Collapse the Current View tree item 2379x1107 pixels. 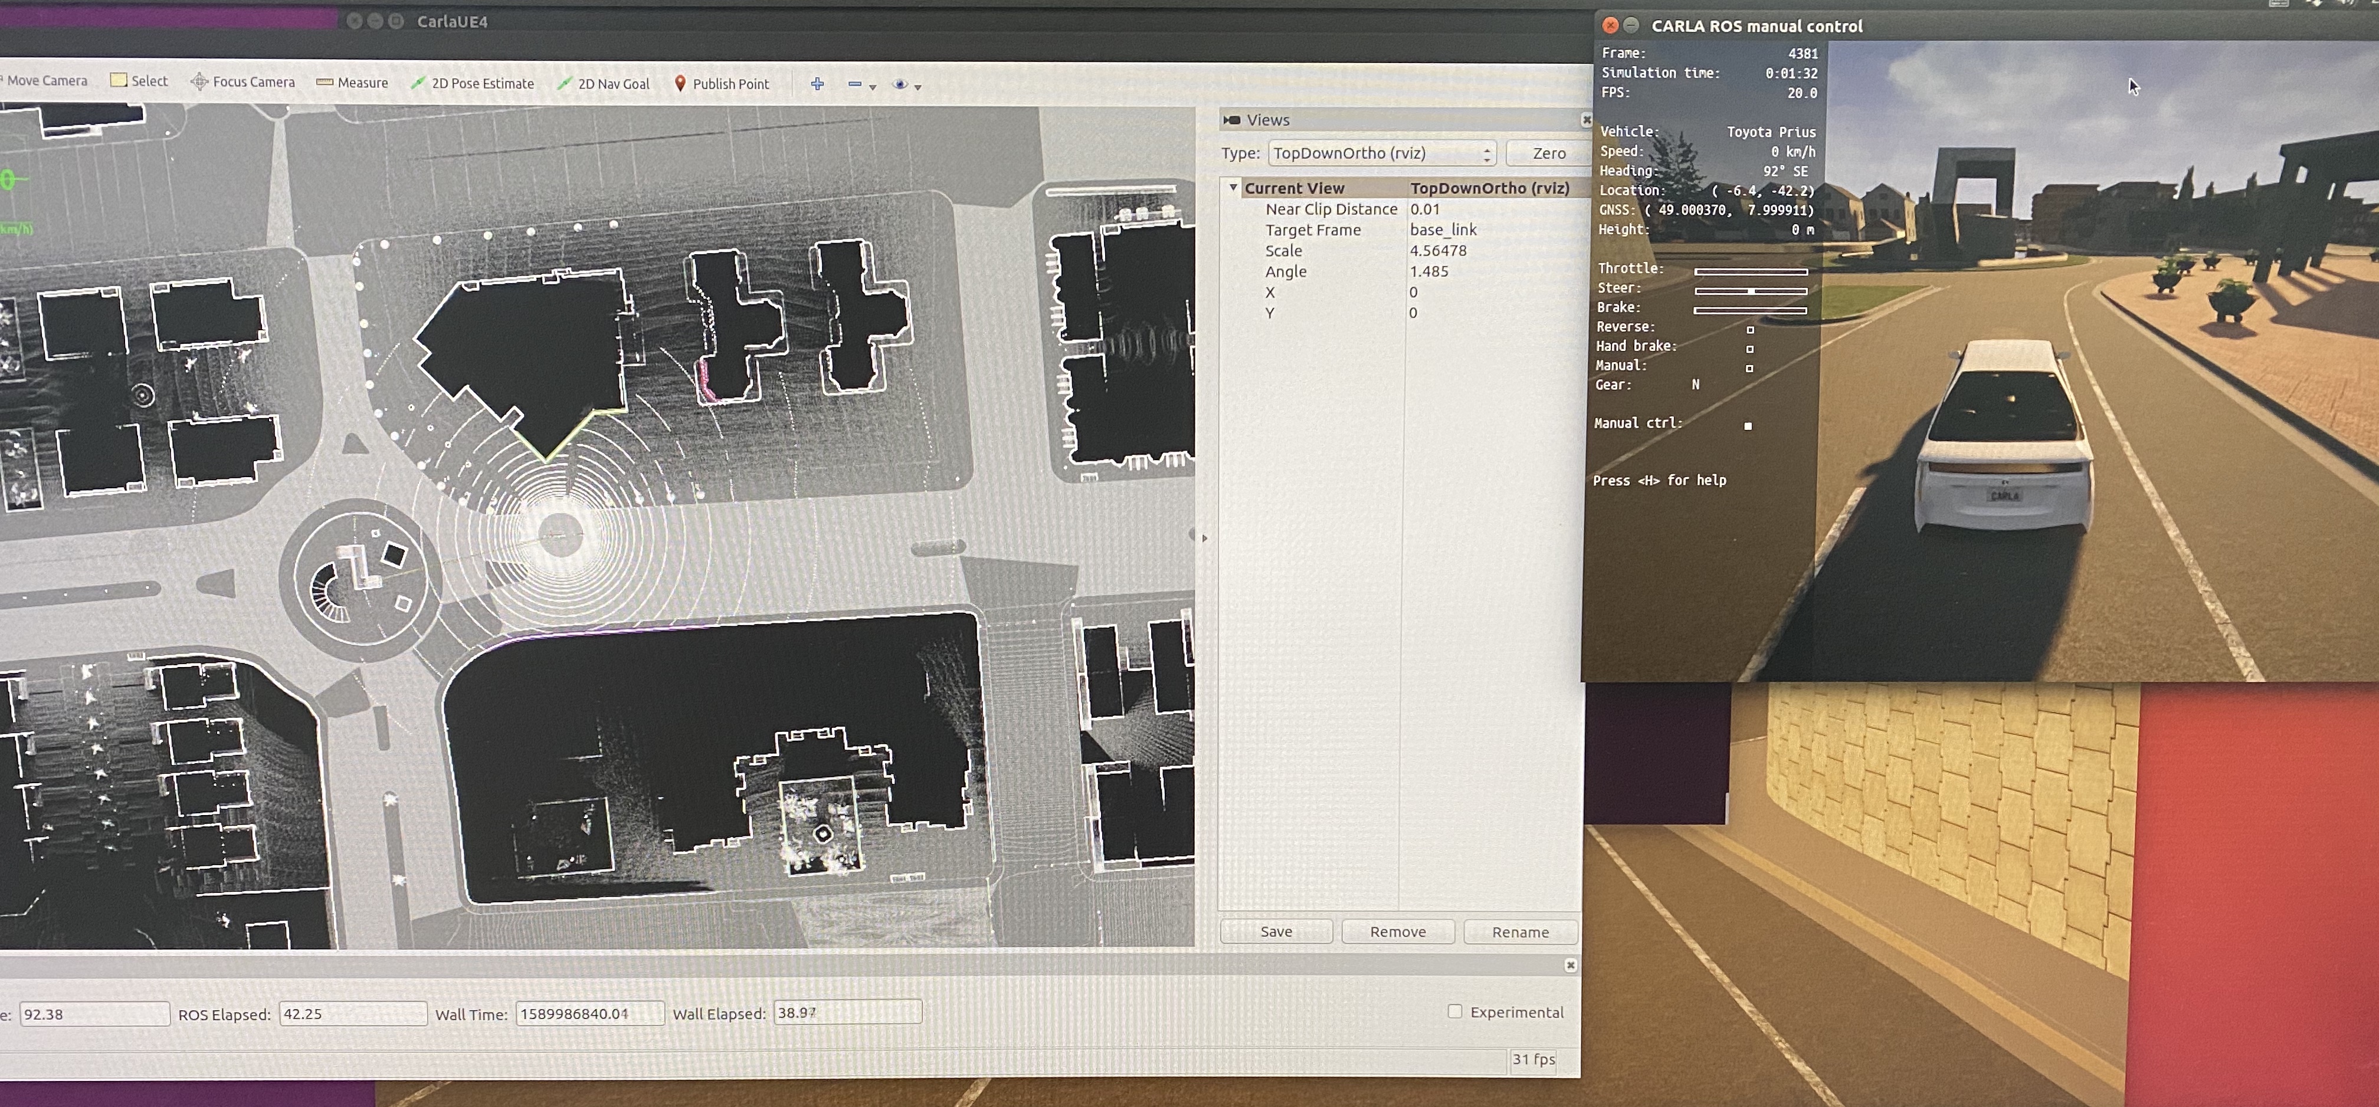pos(1233,188)
